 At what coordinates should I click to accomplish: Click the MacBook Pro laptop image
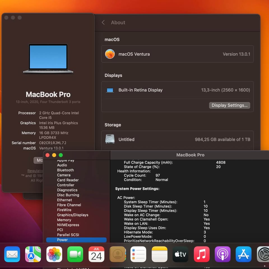click(x=48, y=59)
